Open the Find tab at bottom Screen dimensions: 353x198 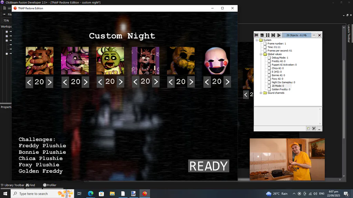click(30, 185)
